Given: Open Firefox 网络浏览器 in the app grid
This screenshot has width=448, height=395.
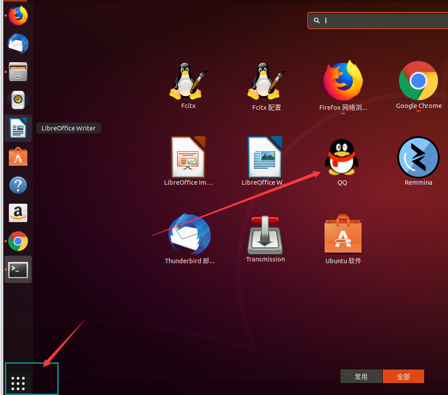Looking at the screenshot, I should 343,82.
